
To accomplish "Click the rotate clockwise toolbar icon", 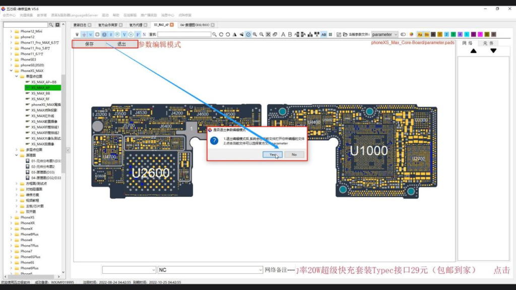I will click(x=221, y=35).
